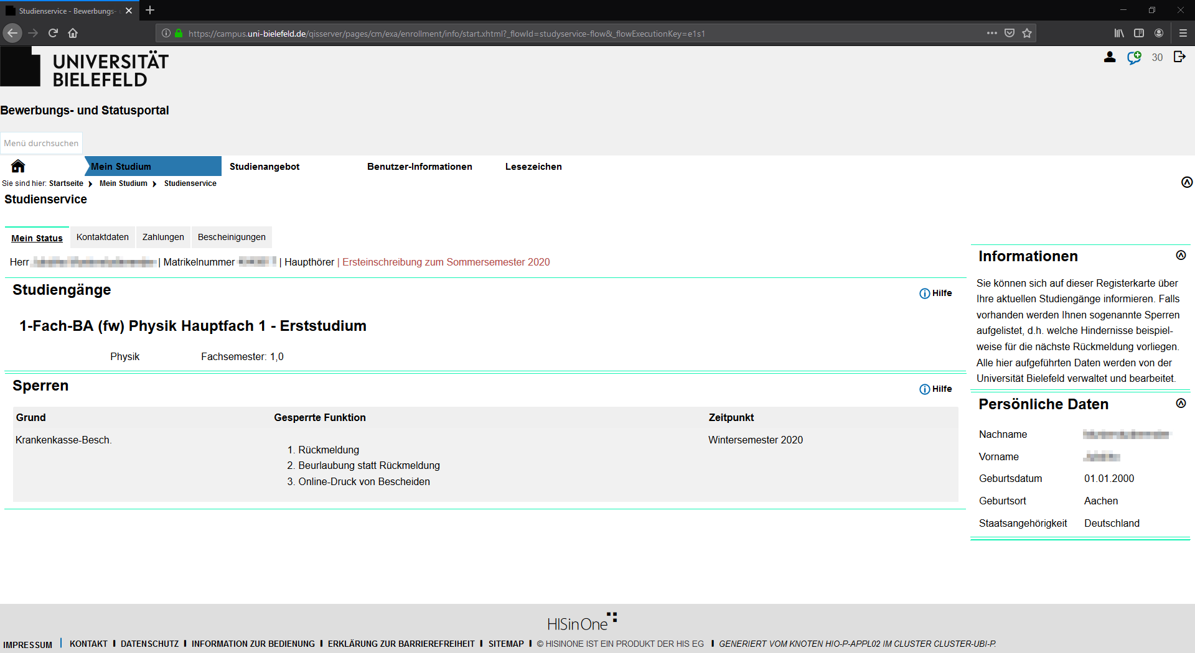The height and width of the screenshot is (653, 1195).
Task: Open the Benutzer-Informationen menu
Action: [419, 167]
